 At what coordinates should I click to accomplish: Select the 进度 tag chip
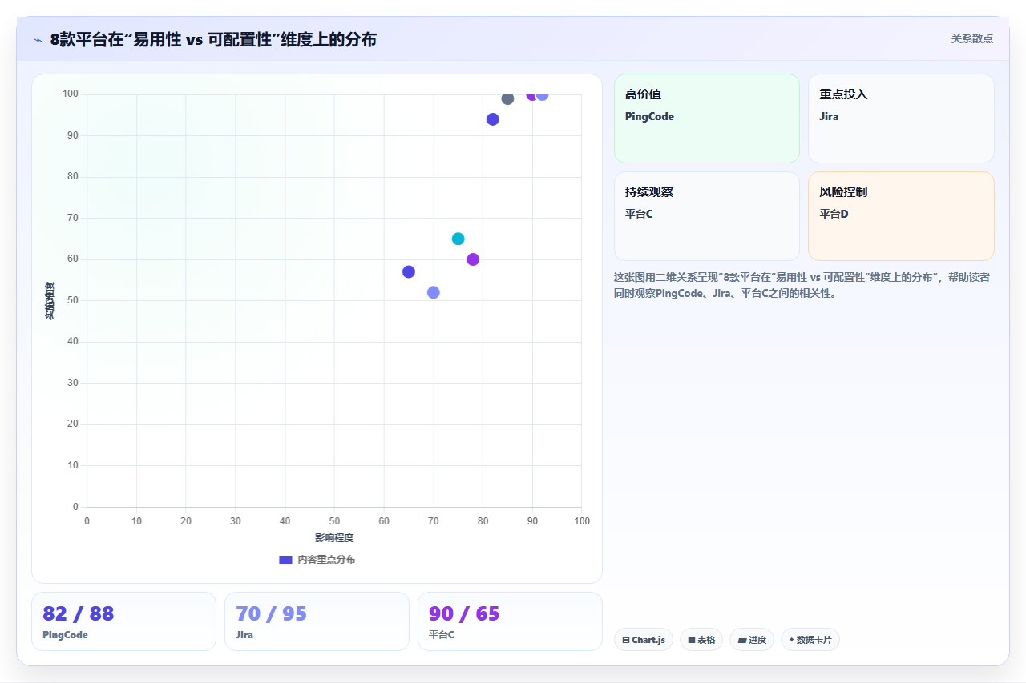tap(752, 640)
